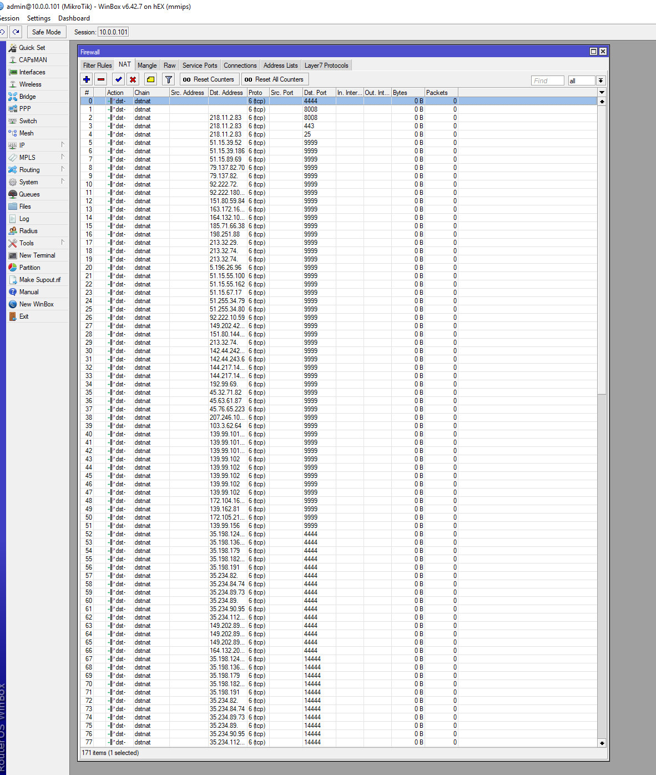Screen dimensions: 656x775
Task: Click scroll-down arrow of rule list
Action: (x=602, y=743)
